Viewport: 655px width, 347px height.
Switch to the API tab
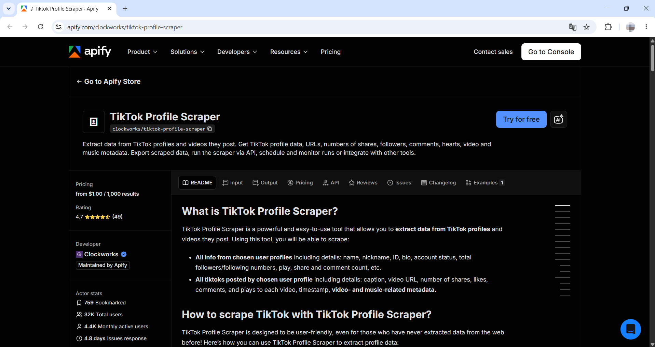pos(331,183)
